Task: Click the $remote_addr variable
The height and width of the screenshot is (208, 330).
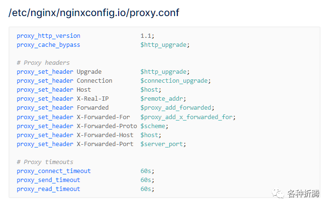Action: [162, 99]
